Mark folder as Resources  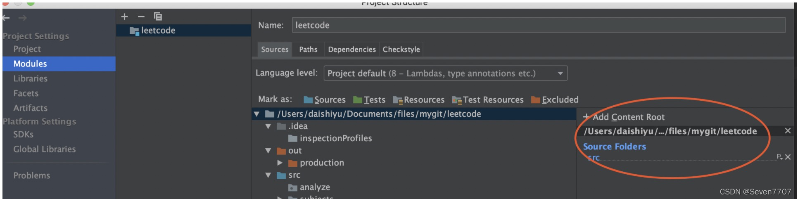point(419,100)
